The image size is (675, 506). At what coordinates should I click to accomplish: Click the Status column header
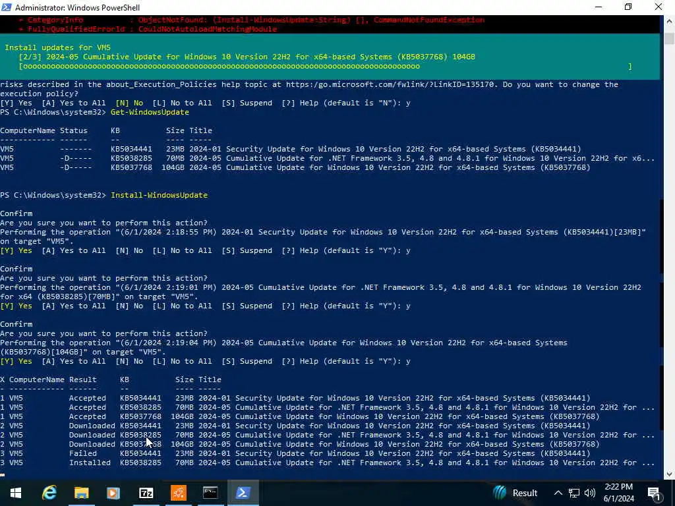(74, 130)
